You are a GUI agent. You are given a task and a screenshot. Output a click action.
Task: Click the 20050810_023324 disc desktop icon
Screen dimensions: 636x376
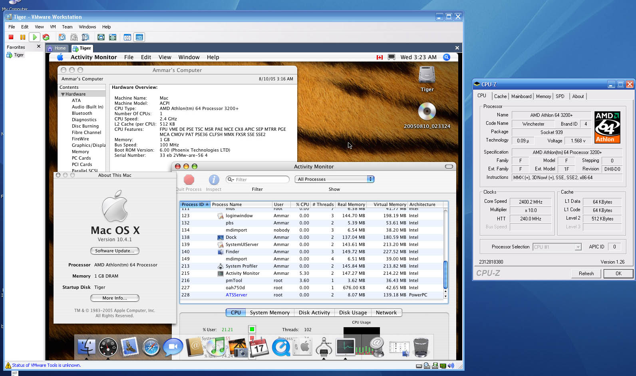point(427,111)
